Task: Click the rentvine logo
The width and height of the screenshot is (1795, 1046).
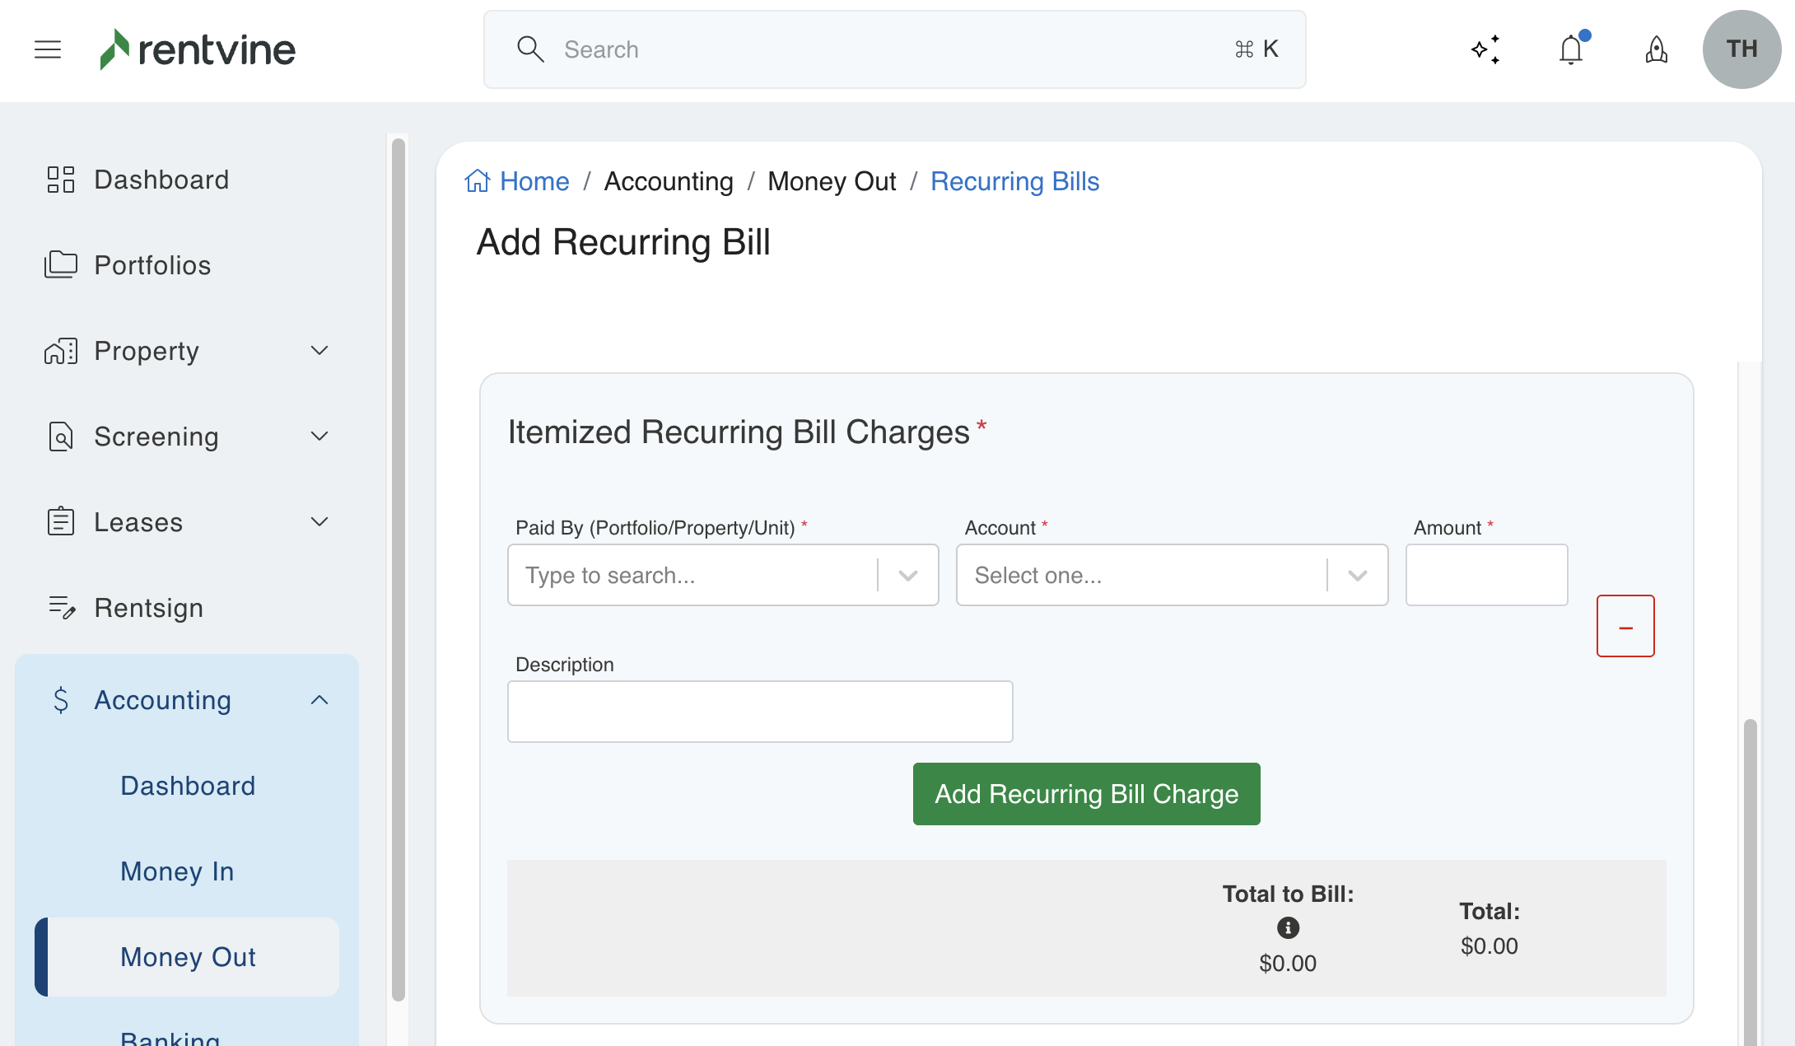Action: pyautogui.click(x=198, y=49)
